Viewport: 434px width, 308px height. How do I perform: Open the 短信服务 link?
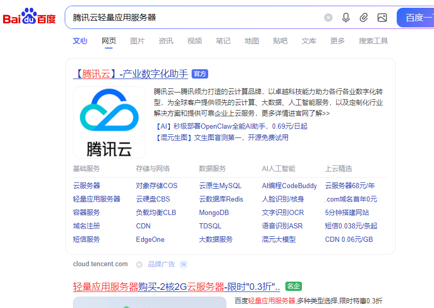coord(86,239)
